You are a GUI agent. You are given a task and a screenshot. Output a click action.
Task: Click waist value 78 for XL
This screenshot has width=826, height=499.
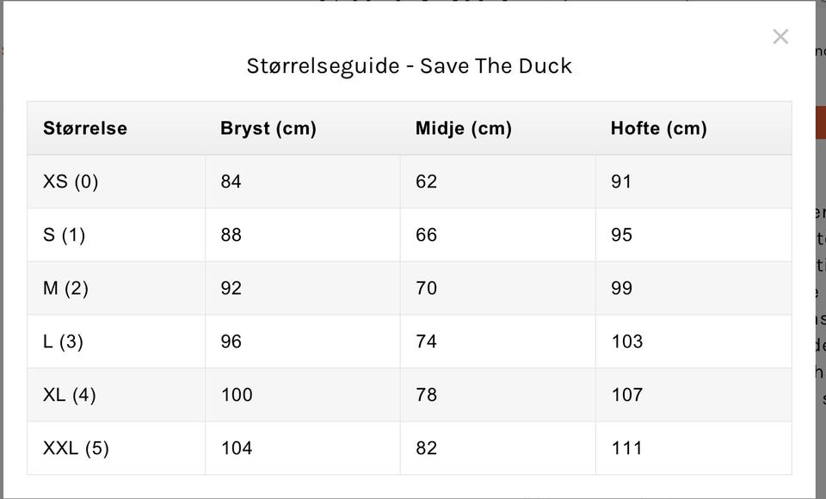click(x=426, y=395)
